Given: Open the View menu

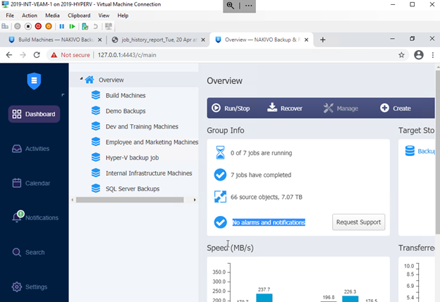Looking at the screenshot, I should (x=104, y=16).
